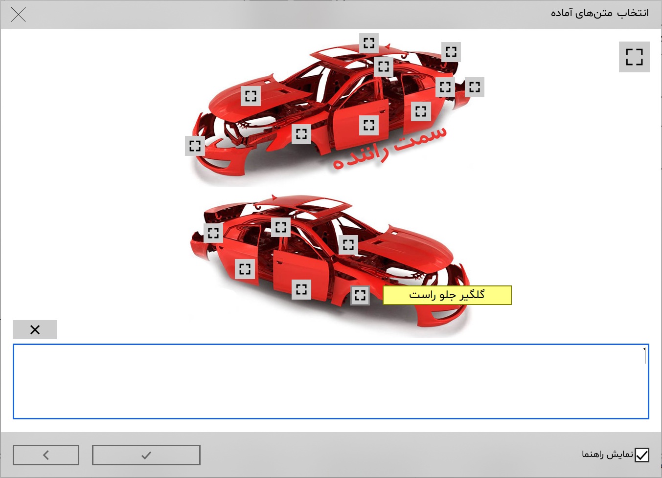Click the roof-edge marker on the lower car
This screenshot has width=662, height=478.
coord(281,227)
